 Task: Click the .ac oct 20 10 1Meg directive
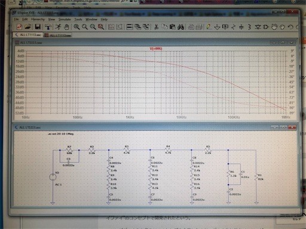[61, 134]
